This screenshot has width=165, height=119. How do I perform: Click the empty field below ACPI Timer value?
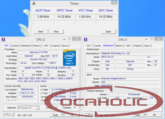(x=43, y=22)
